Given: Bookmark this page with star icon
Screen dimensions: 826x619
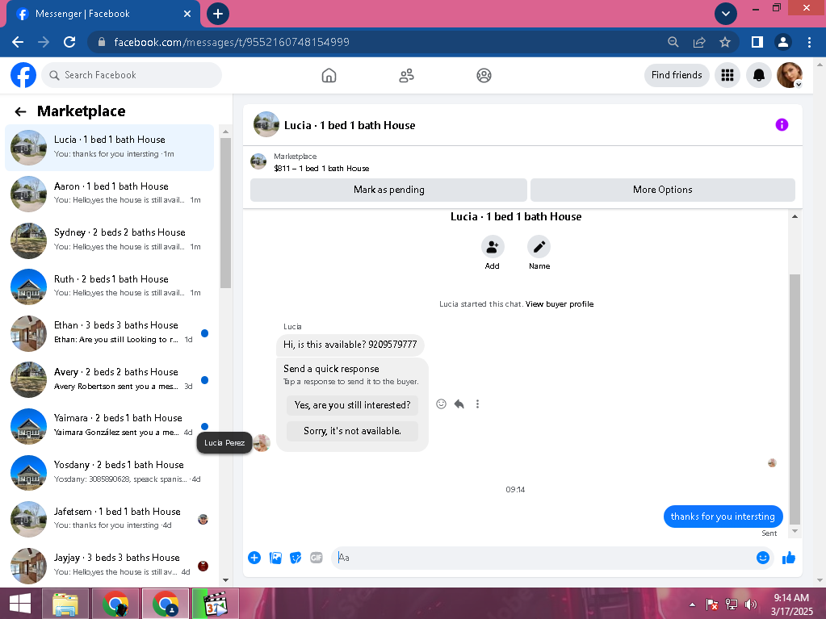Looking at the screenshot, I should click(x=725, y=42).
